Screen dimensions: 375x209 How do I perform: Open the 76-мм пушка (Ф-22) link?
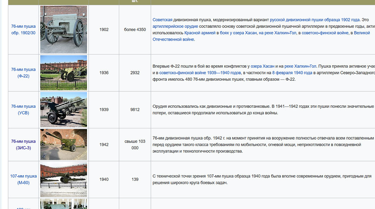click(x=23, y=73)
